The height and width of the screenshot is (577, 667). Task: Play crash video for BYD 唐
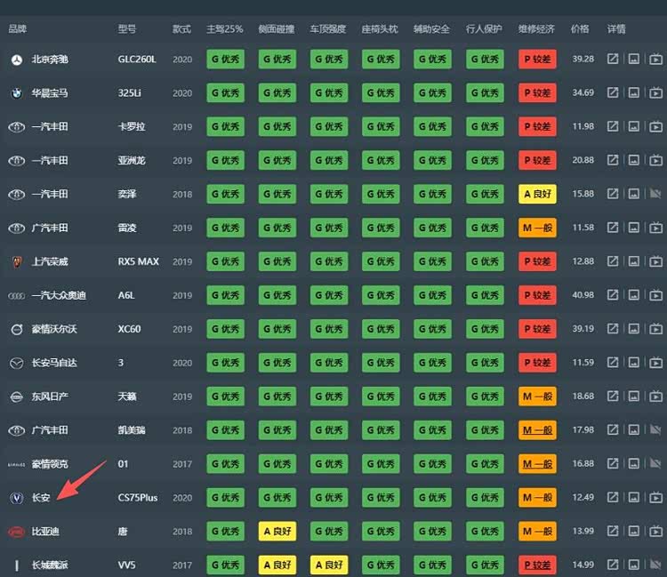click(655, 532)
